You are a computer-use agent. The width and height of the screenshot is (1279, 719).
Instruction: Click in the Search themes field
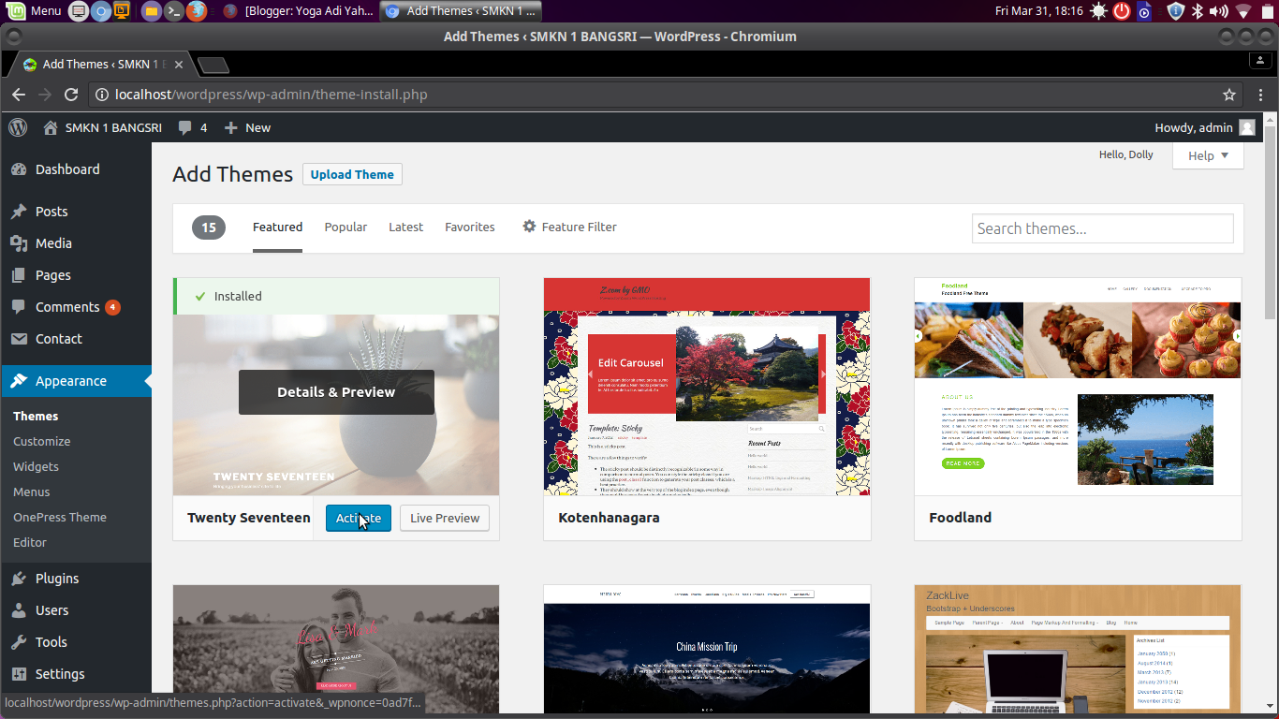[1103, 228]
